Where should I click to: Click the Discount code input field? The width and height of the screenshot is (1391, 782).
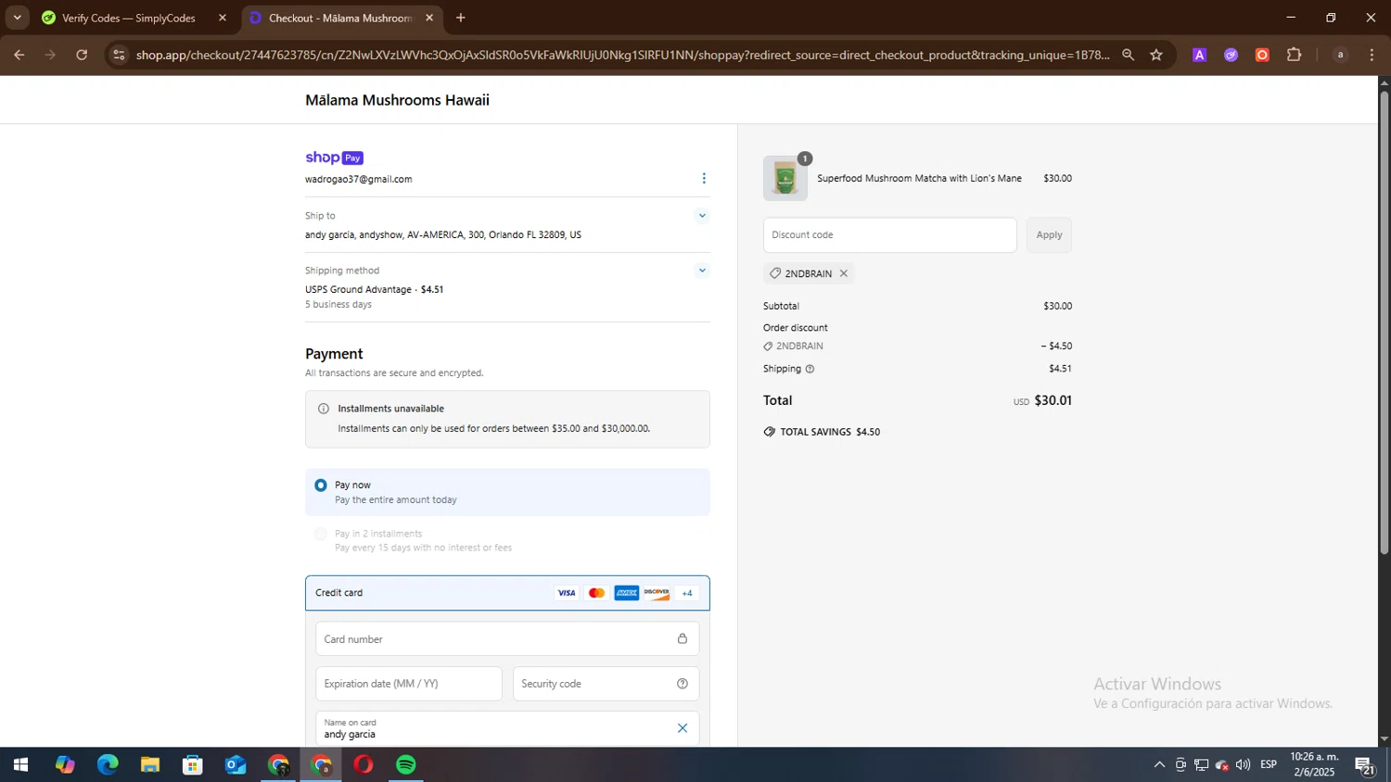click(x=889, y=235)
